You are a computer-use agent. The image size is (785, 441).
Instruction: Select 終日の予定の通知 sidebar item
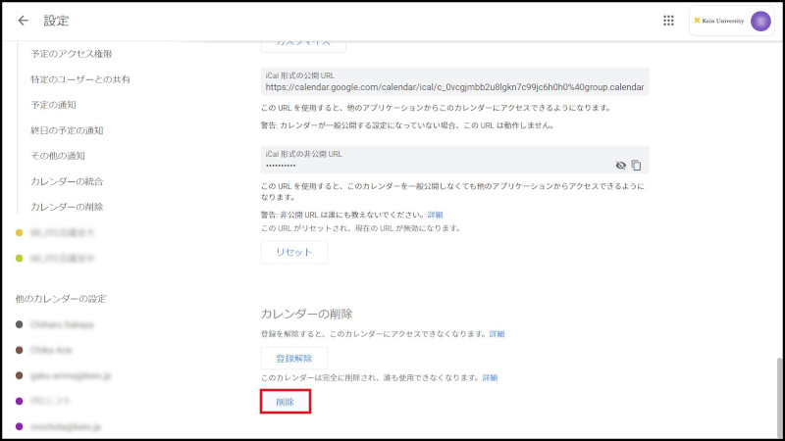pyautogui.click(x=67, y=130)
